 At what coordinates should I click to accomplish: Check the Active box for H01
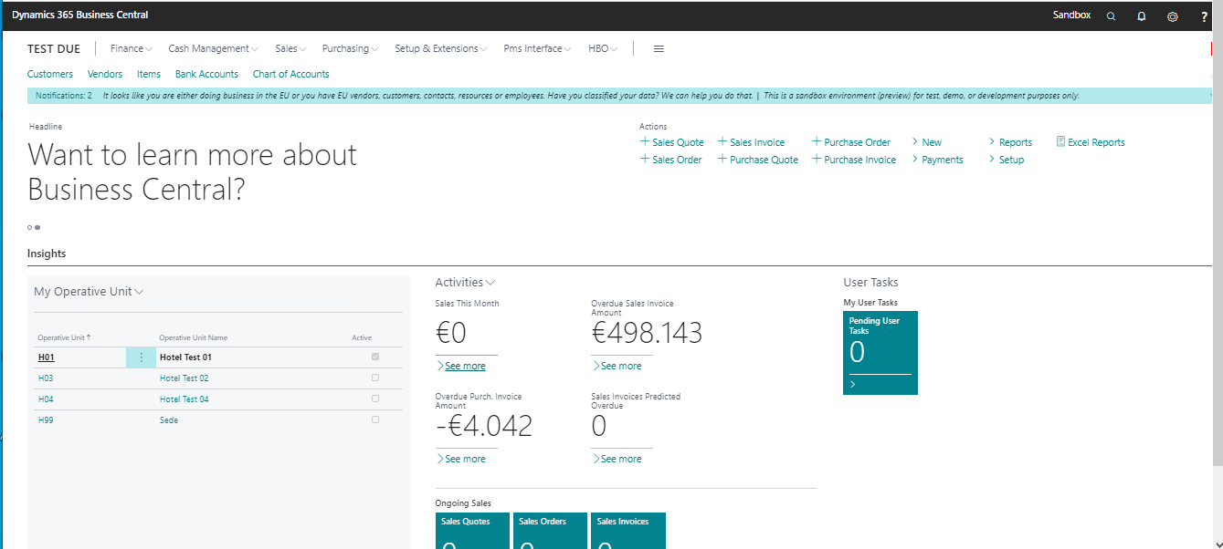tap(375, 357)
